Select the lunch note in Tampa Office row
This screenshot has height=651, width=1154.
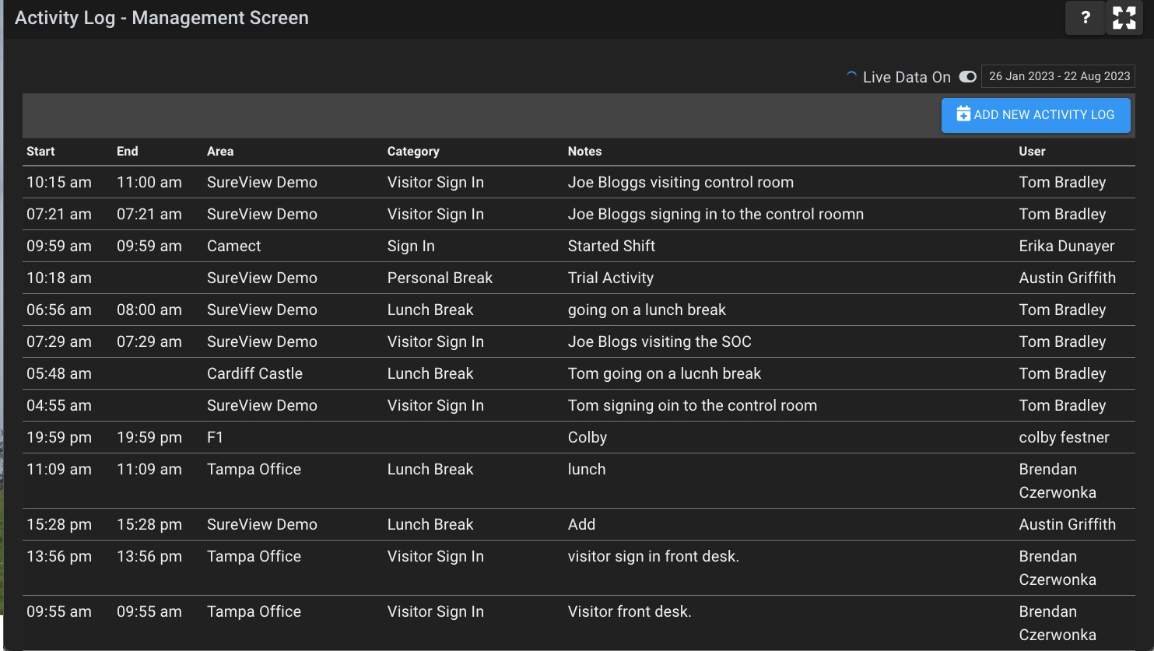click(587, 469)
